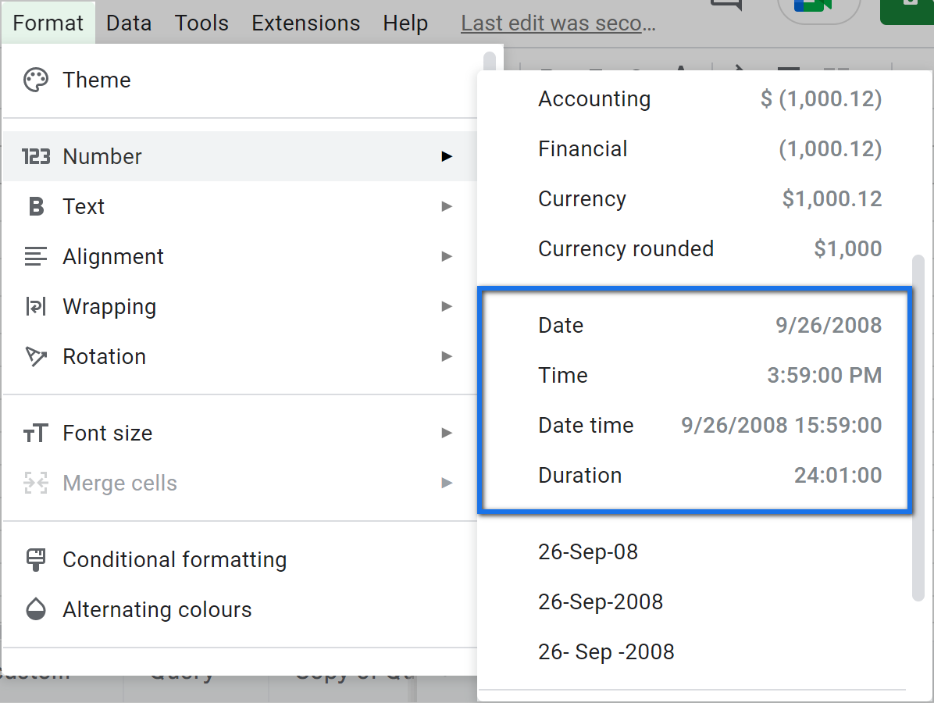Click the Rotation icon
Image resolution: width=934 pixels, height=703 pixels.
click(36, 356)
